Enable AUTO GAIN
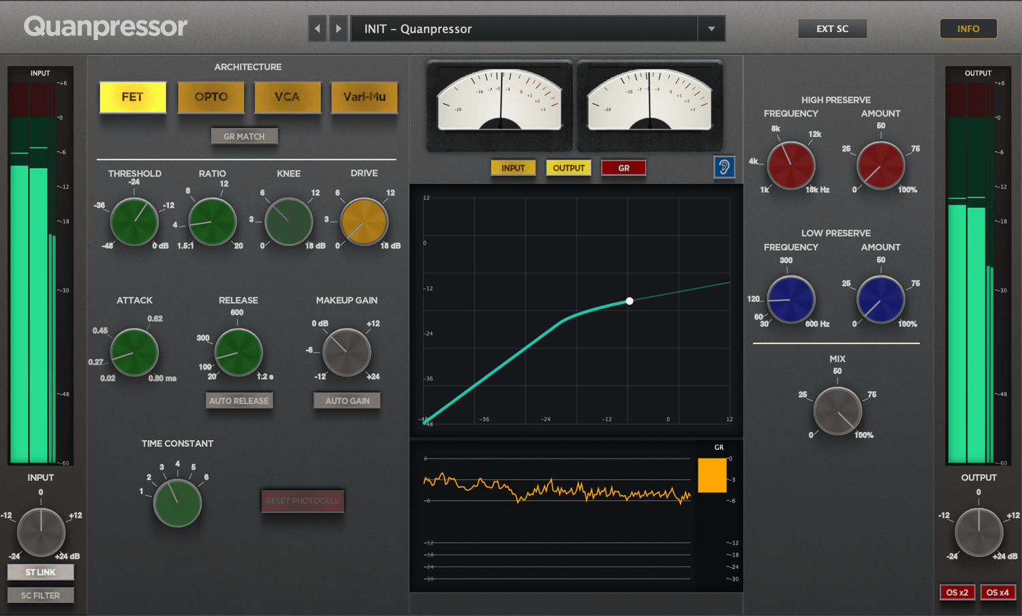The image size is (1022, 616). pos(347,401)
